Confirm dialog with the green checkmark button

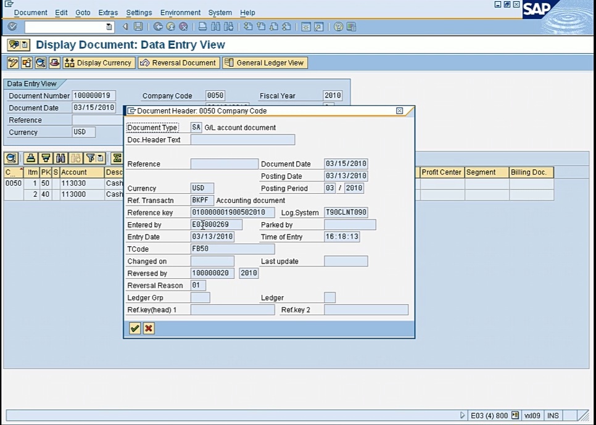point(135,328)
